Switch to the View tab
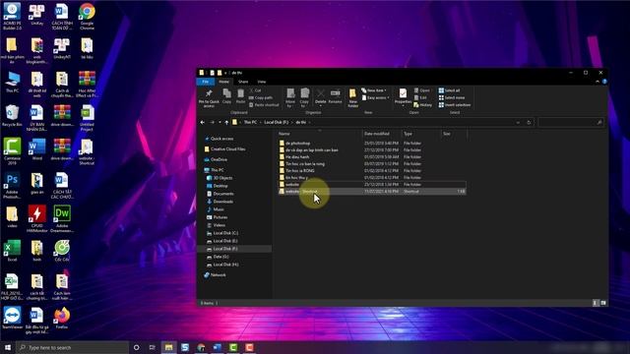The width and height of the screenshot is (630, 354). [x=262, y=82]
